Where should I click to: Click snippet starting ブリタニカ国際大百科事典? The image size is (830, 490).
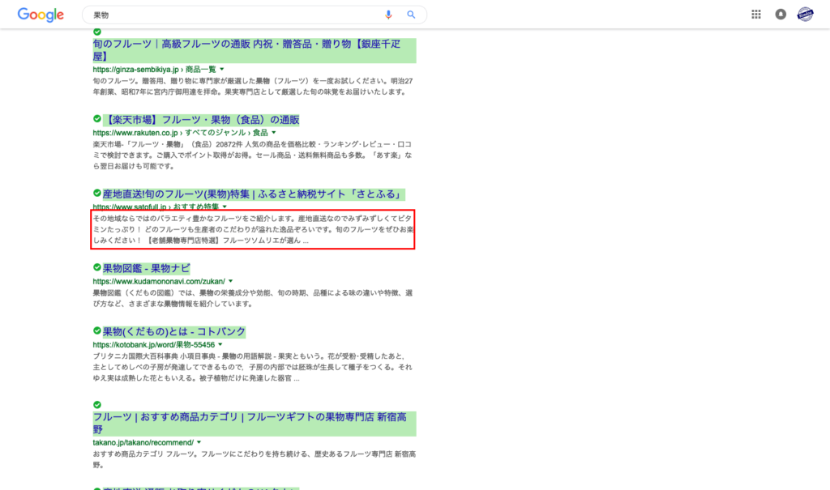click(253, 367)
